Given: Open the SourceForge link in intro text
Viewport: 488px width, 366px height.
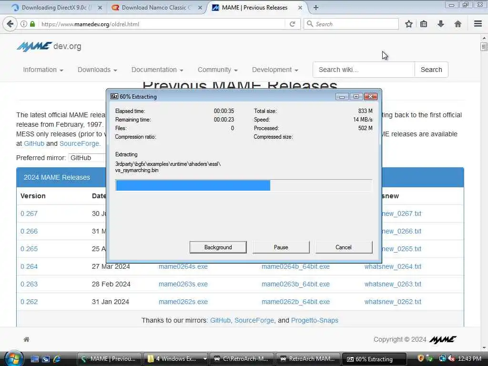Looking at the screenshot, I should pyautogui.click(x=80, y=143).
